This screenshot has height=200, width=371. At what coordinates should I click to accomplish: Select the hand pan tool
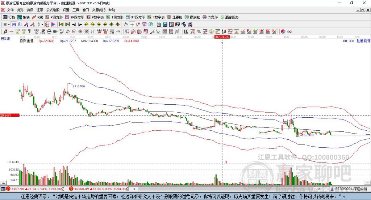126,25
